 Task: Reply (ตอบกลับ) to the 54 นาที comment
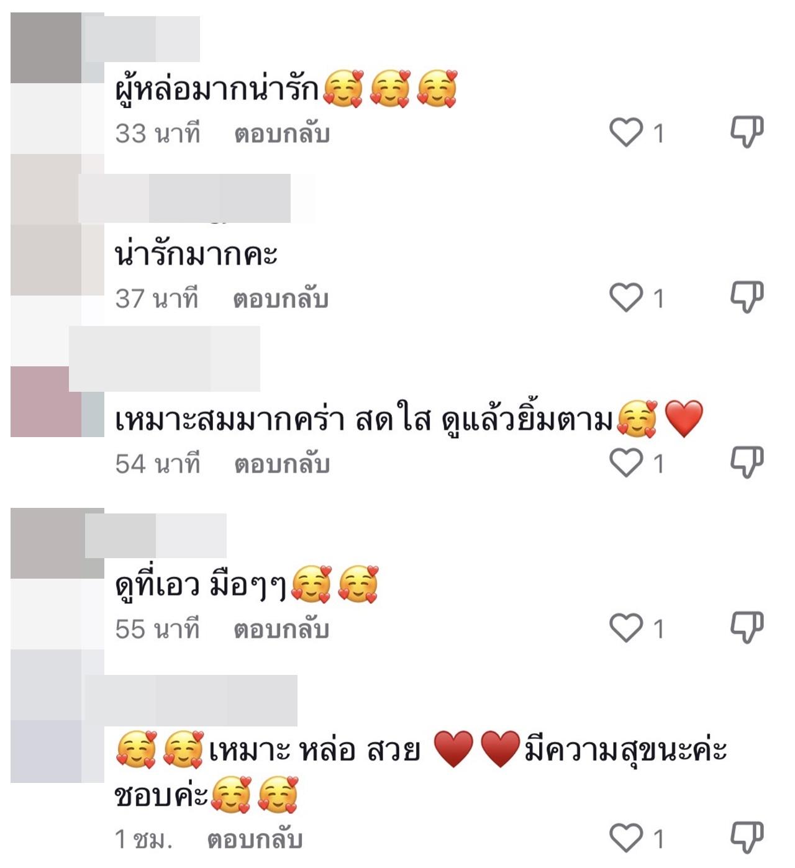pos(282,464)
